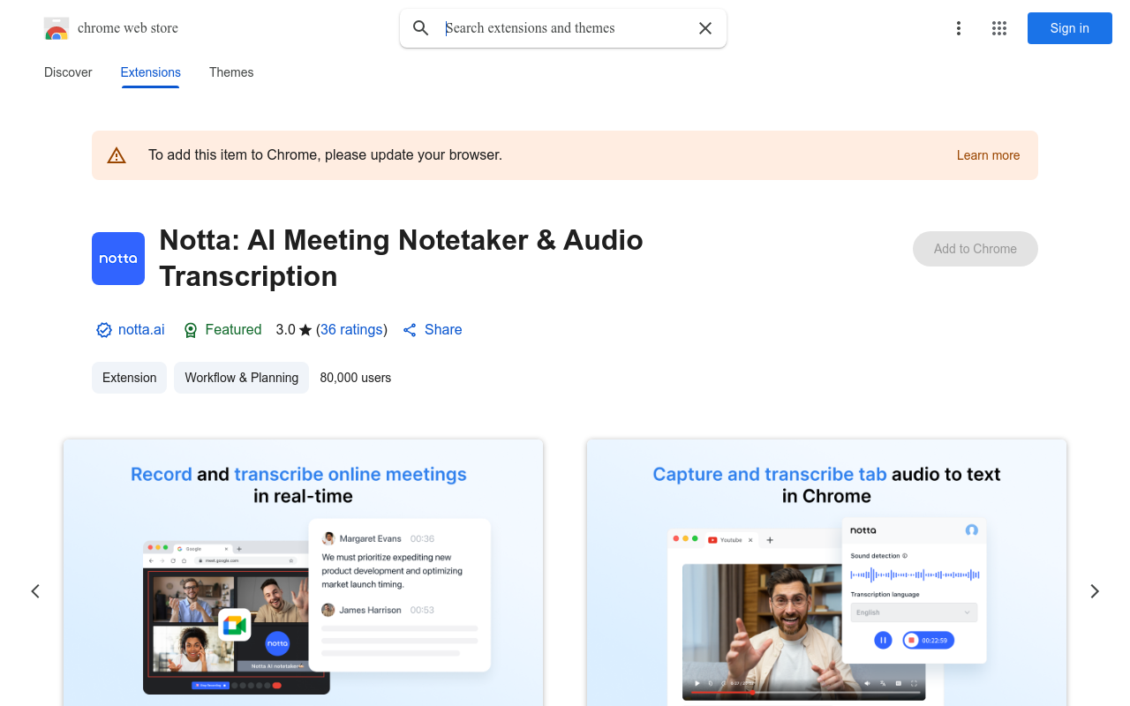Advance to the next screenshot with right arrow
Image resolution: width=1130 pixels, height=706 pixels.
[x=1095, y=591]
